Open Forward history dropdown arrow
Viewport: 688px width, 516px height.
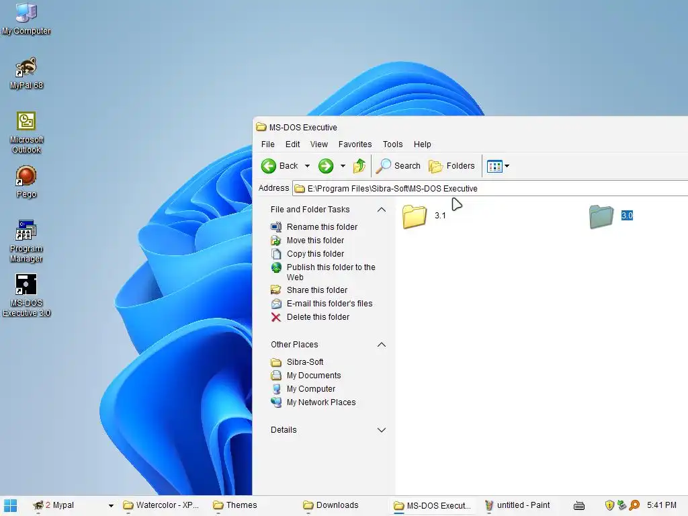343,166
